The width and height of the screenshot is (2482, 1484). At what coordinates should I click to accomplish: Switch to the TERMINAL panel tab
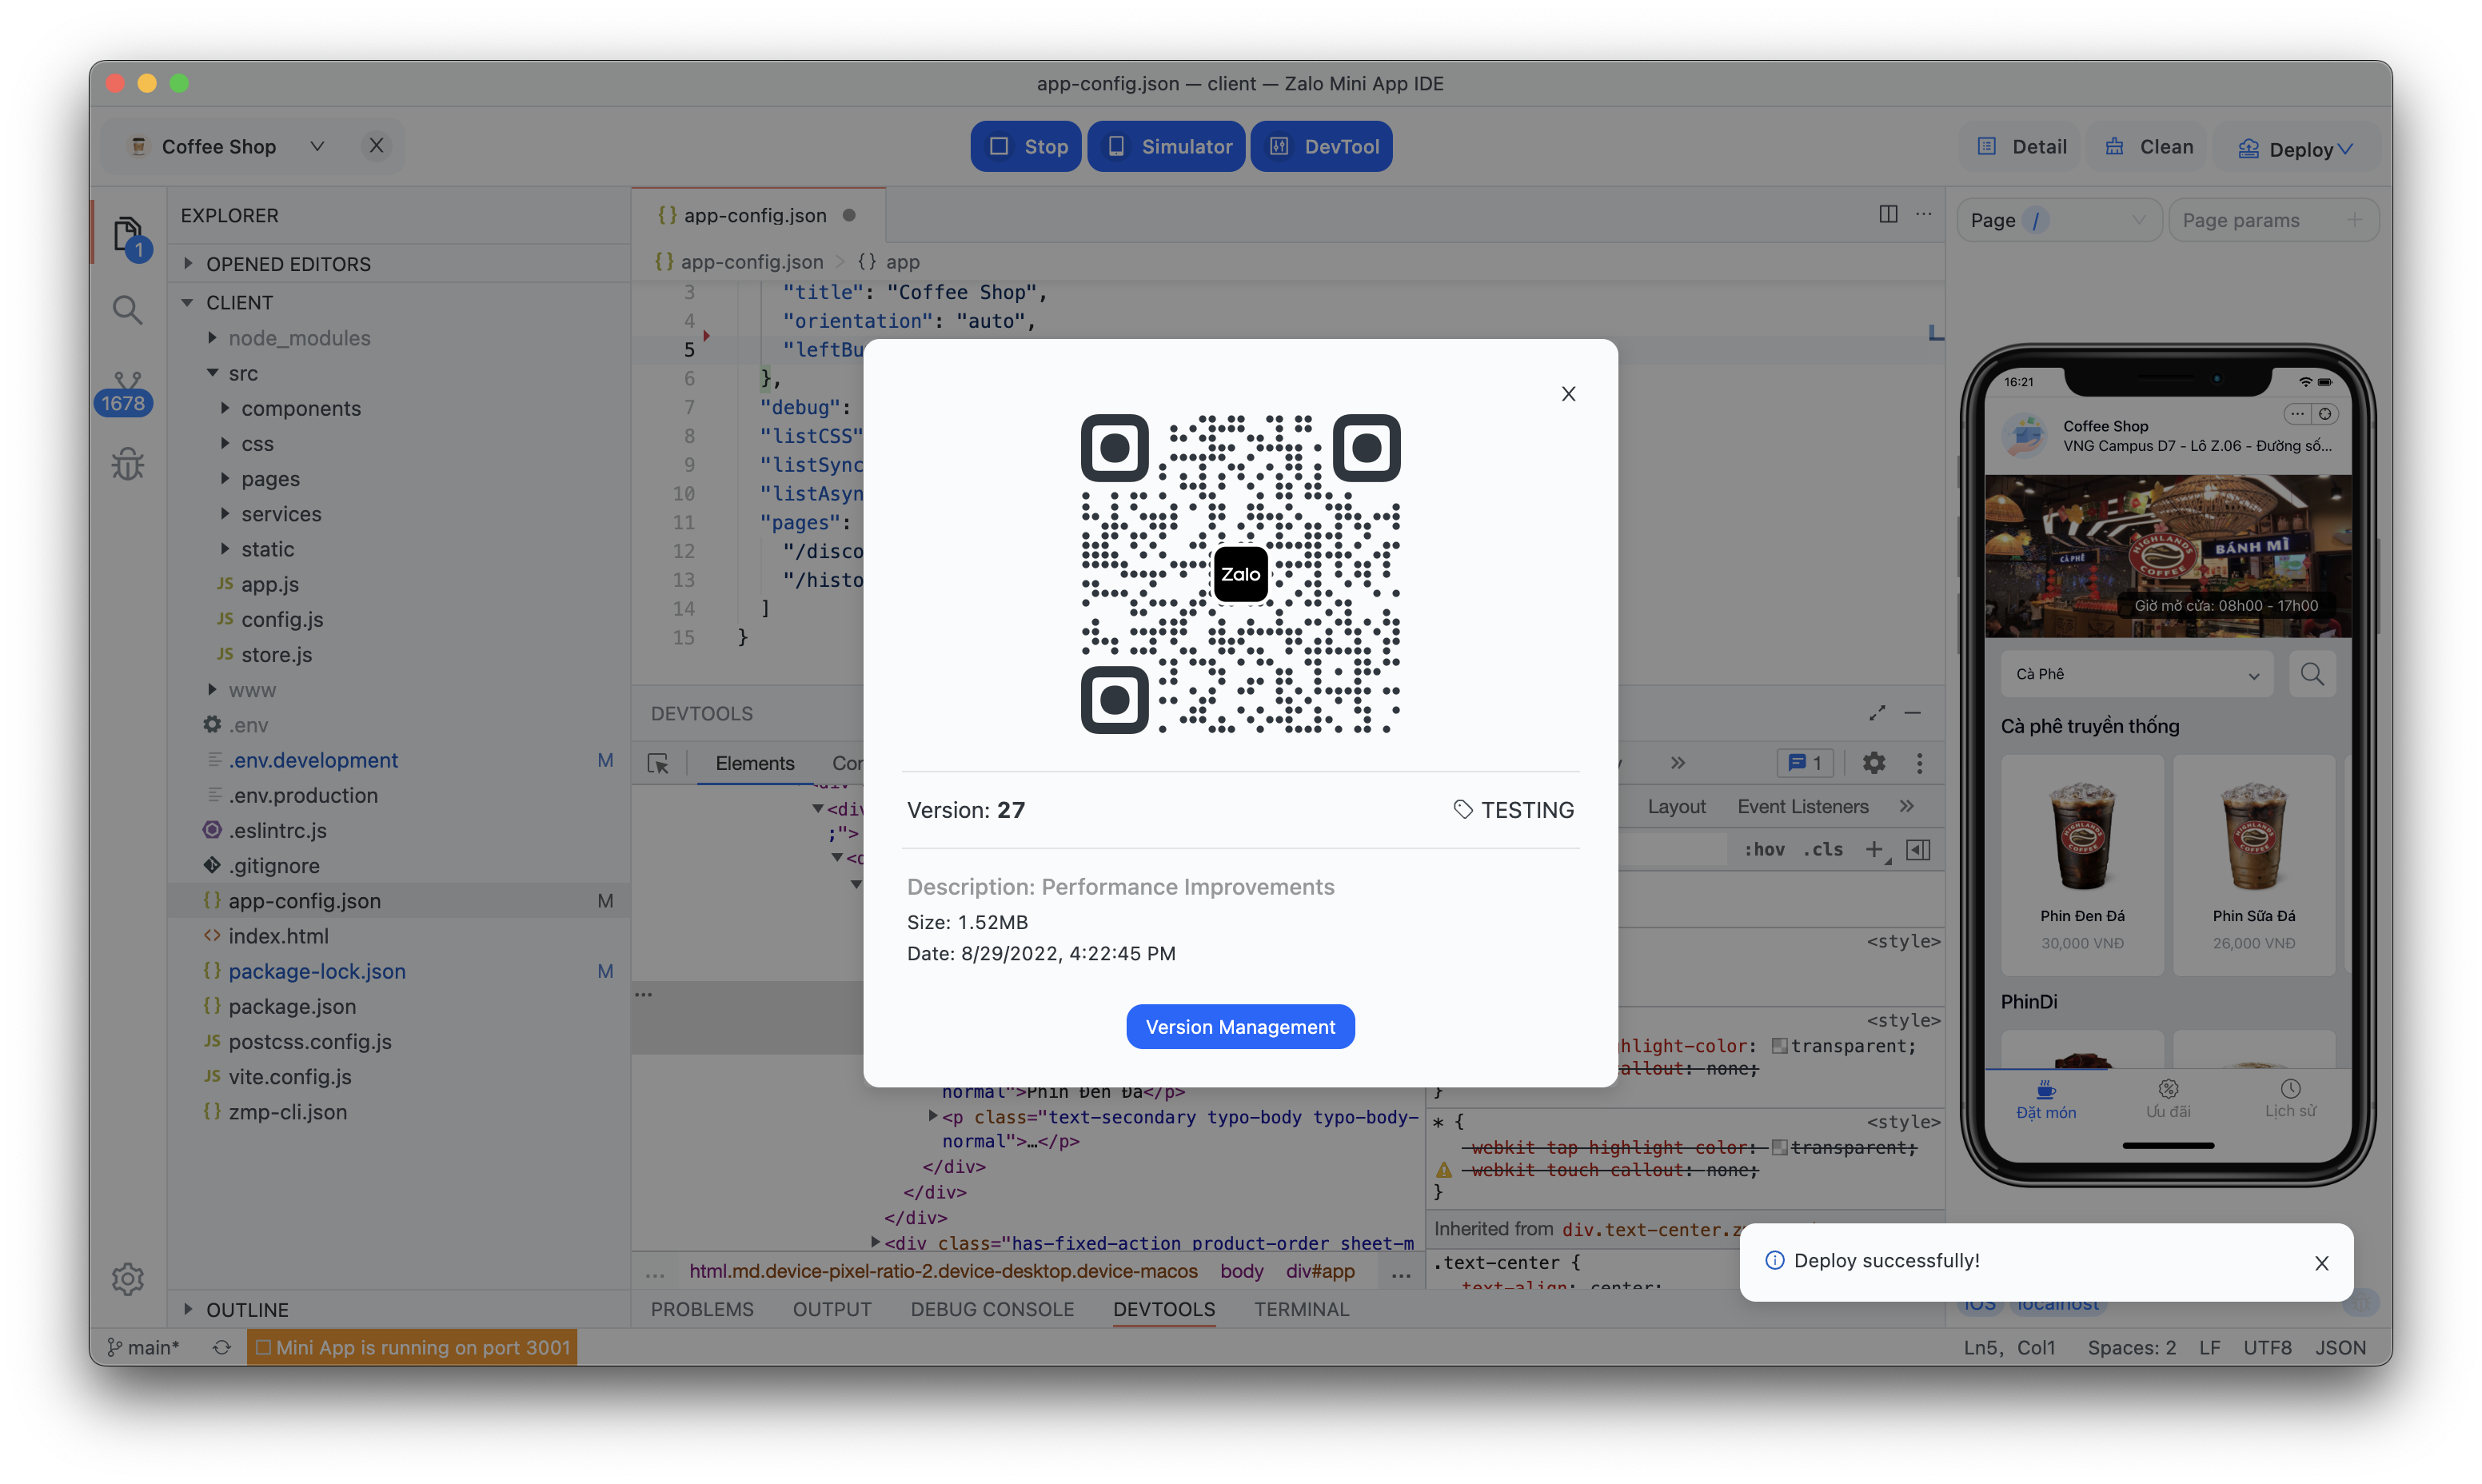point(1301,1309)
